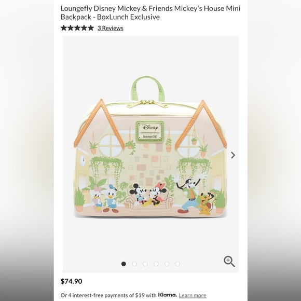Click the first star in the rating
Viewport: 301px width, 301px height.
click(x=64, y=28)
